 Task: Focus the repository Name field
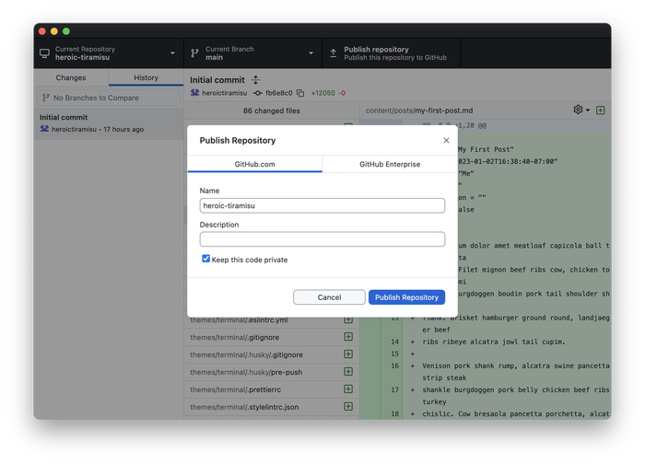click(322, 205)
